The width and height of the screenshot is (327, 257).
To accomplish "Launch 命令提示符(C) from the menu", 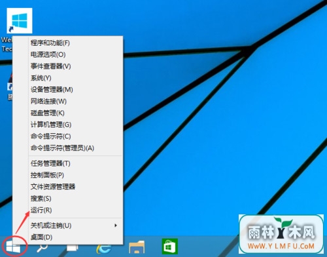I will (x=68, y=136).
